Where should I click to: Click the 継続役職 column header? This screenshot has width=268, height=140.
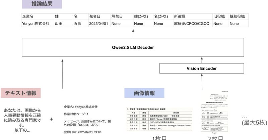pyautogui.click(x=239, y=17)
